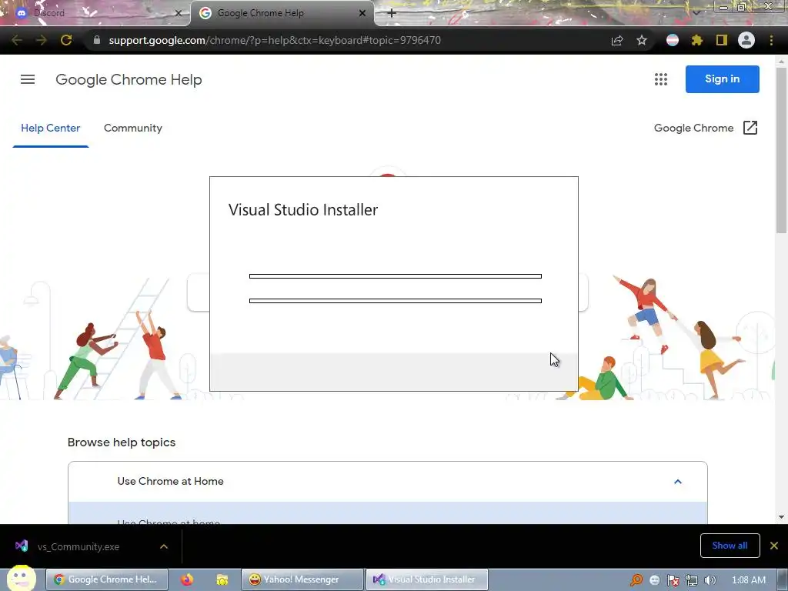Open the network tray icon
Screen dimensions: 788x591
pos(692,580)
